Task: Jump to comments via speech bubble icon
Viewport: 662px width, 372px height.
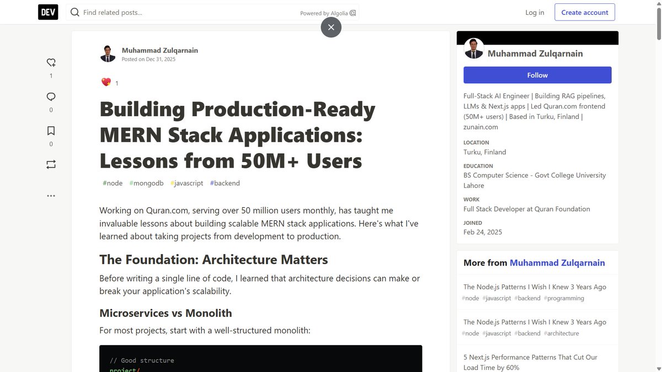Action: [51, 96]
